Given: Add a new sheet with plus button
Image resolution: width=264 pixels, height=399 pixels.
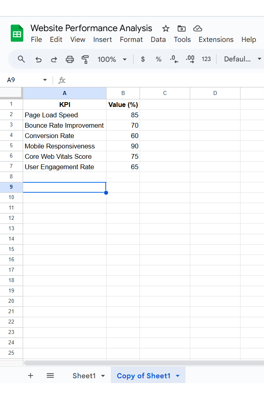Looking at the screenshot, I should tap(31, 375).
